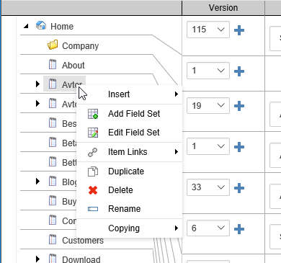Choose Rename from context menu
This screenshot has height=263, width=281.
pos(130,209)
